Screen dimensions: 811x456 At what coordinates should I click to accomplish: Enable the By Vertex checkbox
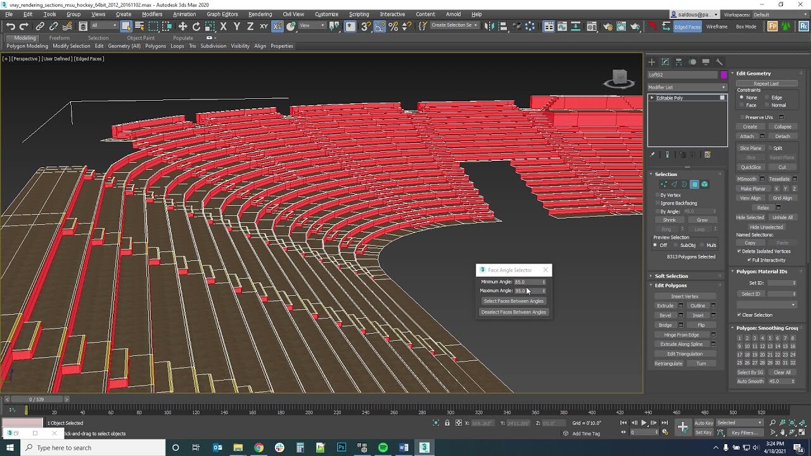pos(657,195)
